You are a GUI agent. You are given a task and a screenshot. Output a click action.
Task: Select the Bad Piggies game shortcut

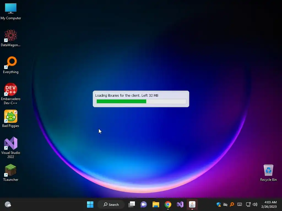click(x=11, y=119)
